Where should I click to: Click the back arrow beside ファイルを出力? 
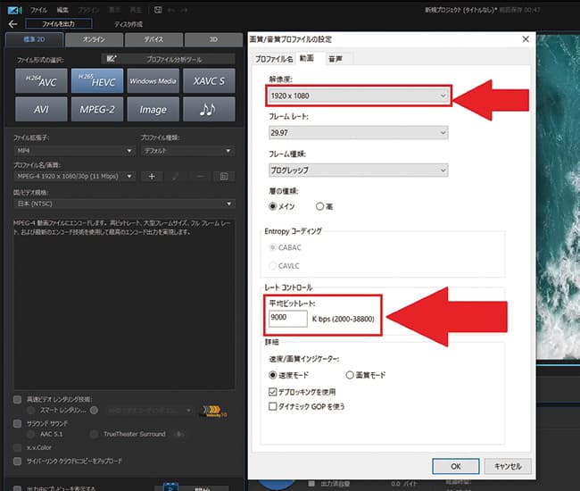pyautogui.click(x=13, y=24)
